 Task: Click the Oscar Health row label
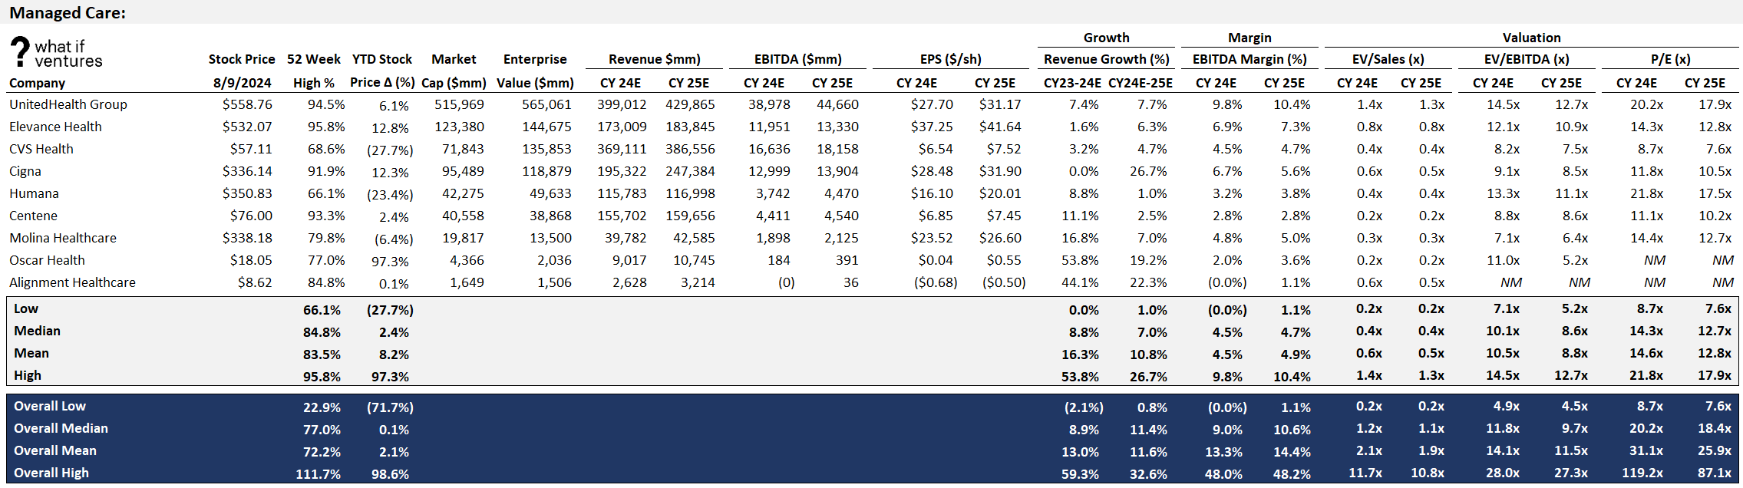[47, 260]
